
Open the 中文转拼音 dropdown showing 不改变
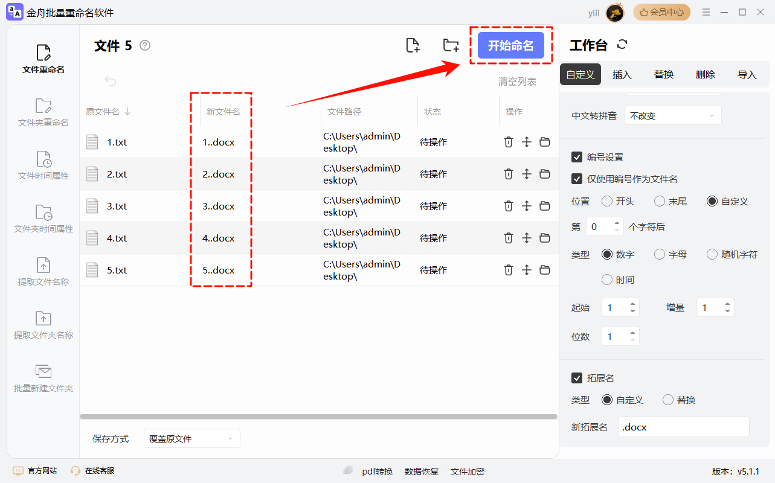(673, 115)
